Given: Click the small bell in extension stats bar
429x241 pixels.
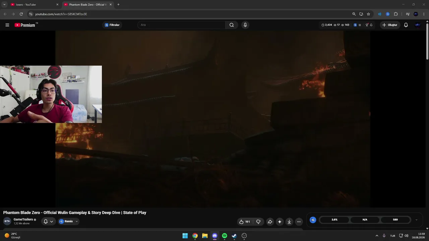Looking at the screenshot, I should [371, 25].
